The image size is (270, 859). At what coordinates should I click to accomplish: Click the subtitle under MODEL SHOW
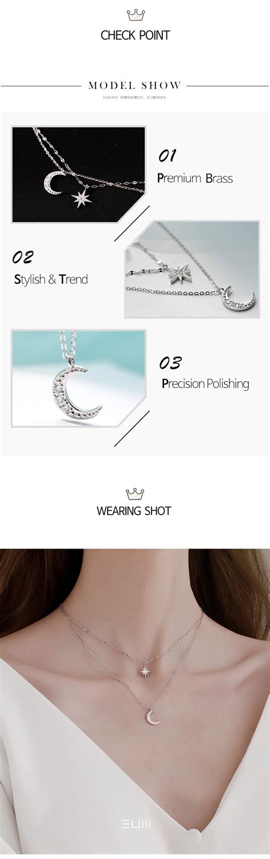pyautogui.click(x=135, y=98)
